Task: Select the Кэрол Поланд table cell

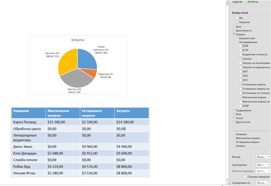Action: [29, 122]
